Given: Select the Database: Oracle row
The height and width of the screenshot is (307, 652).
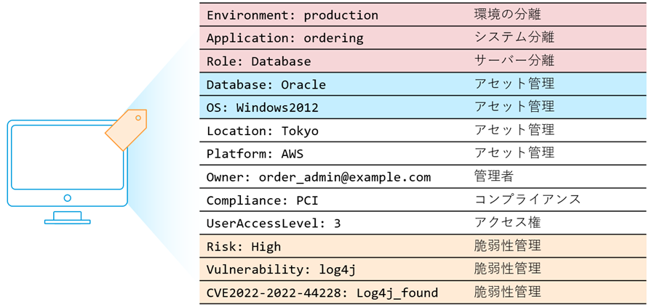Looking at the screenshot, I should coord(266,85).
